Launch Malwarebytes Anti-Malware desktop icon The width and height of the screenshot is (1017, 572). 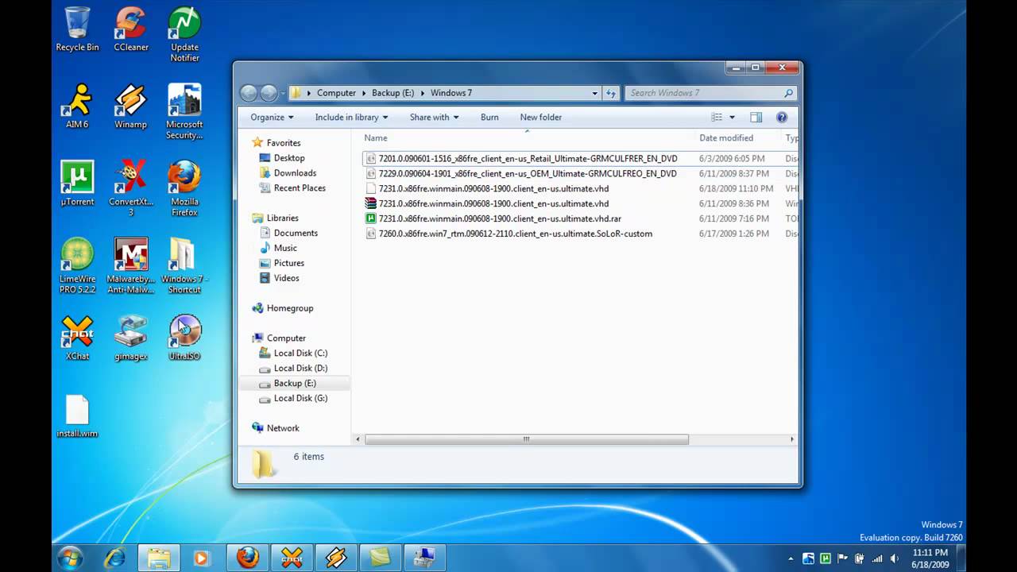tap(130, 266)
